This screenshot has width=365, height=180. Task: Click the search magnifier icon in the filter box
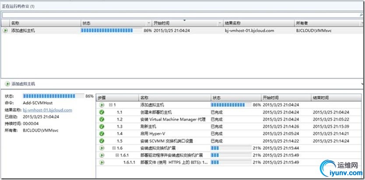tap(361, 15)
